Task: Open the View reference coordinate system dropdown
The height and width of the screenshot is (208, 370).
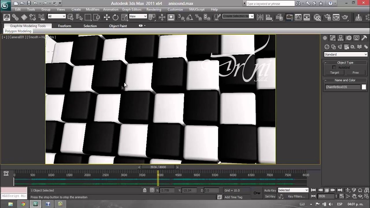Action: (138, 16)
